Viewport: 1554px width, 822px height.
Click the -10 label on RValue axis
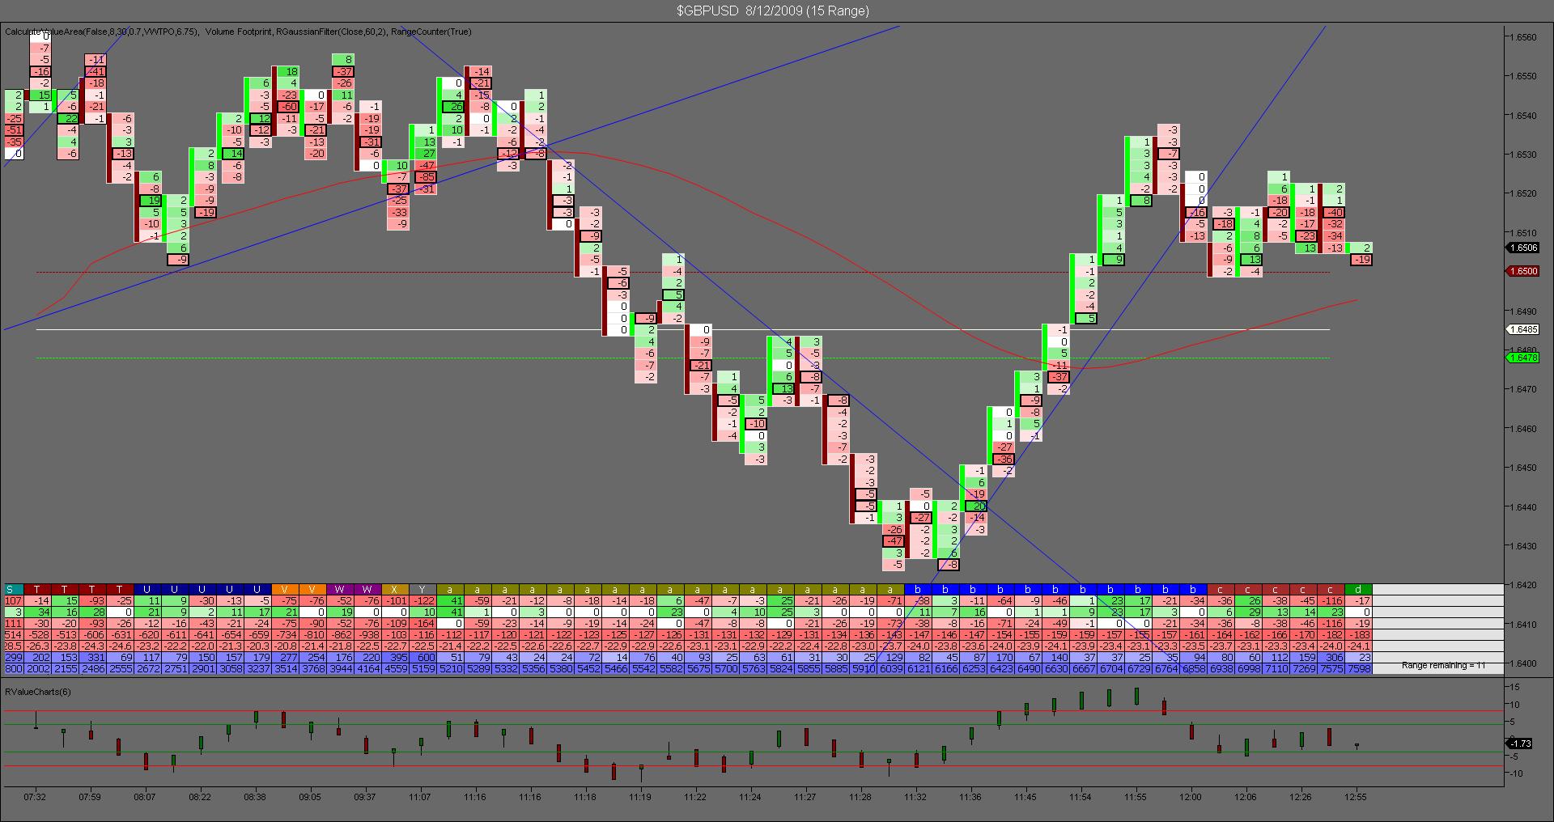[1514, 773]
